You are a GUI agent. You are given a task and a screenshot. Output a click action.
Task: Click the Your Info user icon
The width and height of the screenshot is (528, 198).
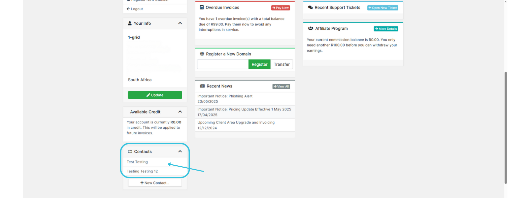[x=130, y=23]
